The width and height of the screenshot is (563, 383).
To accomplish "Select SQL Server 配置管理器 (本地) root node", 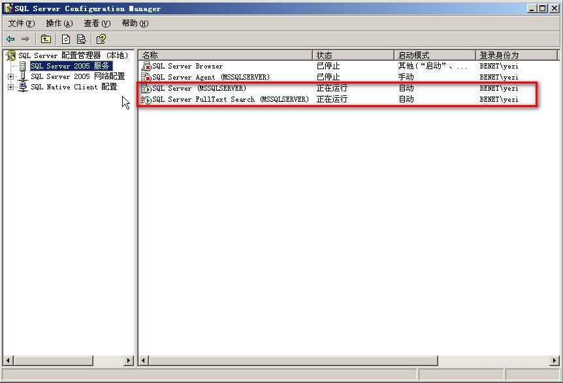I will click(73, 55).
